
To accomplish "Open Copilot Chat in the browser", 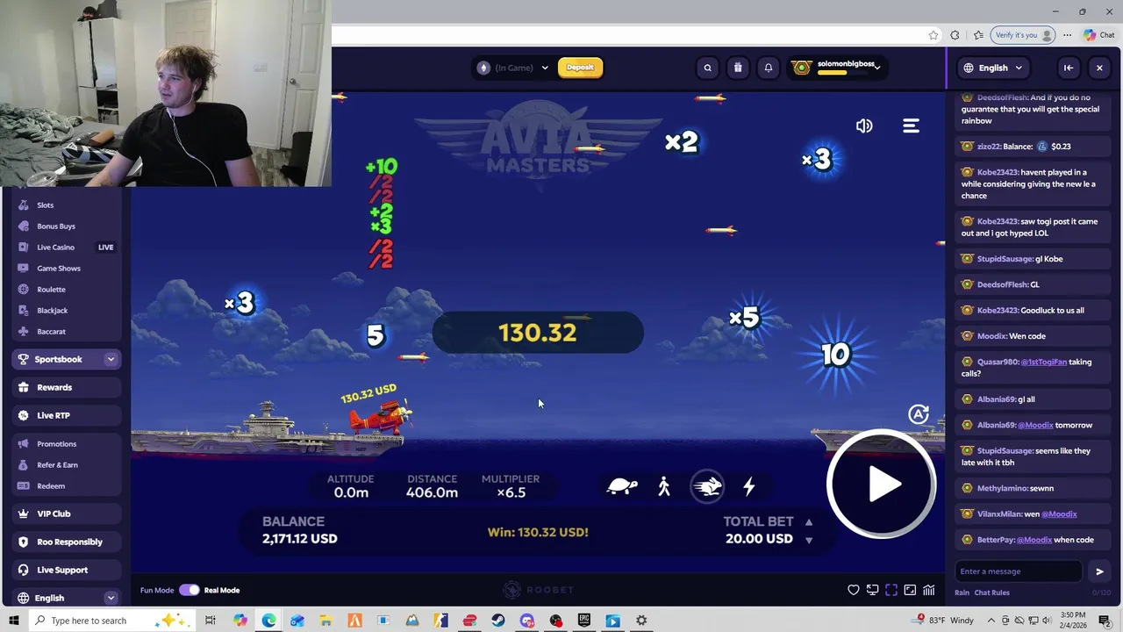I will pyautogui.click(x=1098, y=35).
